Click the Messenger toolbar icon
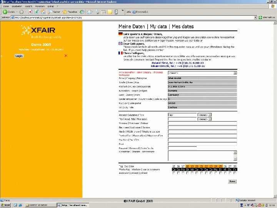277x208 pixels. tap(116, 12)
